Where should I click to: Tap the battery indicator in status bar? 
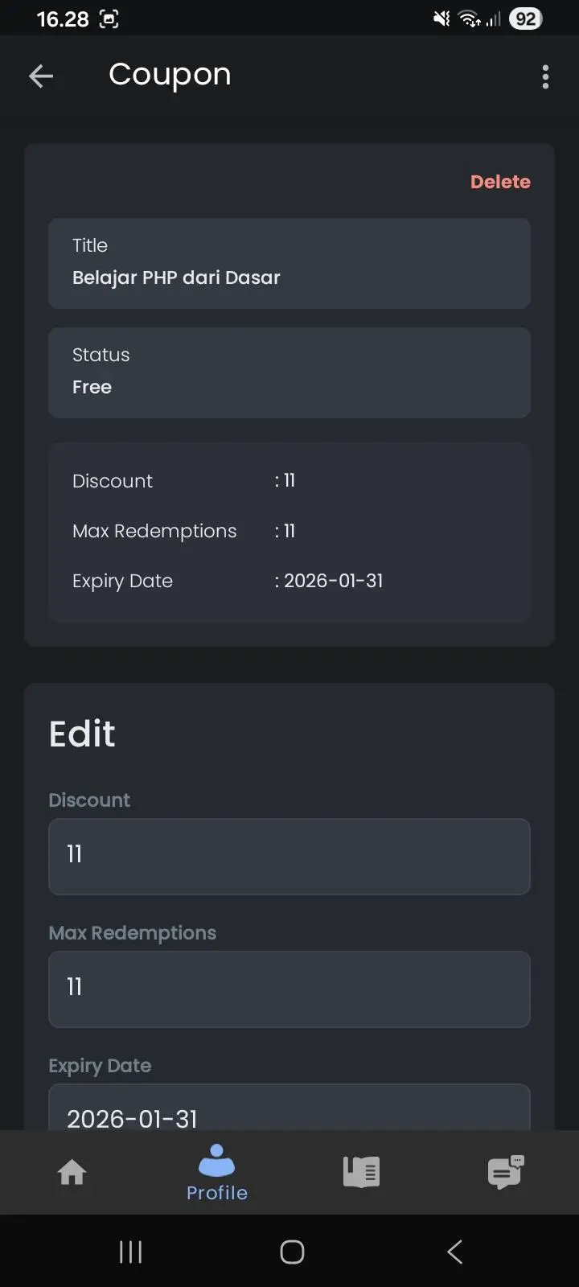tap(525, 19)
